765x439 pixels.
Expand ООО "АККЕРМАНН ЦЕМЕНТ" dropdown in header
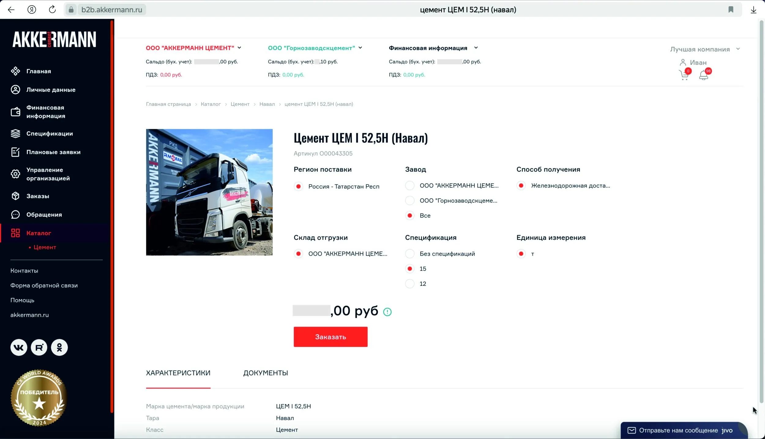pyautogui.click(x=239, y=48)
